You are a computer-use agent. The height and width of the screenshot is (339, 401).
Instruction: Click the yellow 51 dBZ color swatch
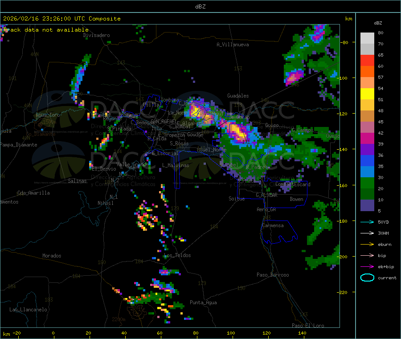[367, 94]
